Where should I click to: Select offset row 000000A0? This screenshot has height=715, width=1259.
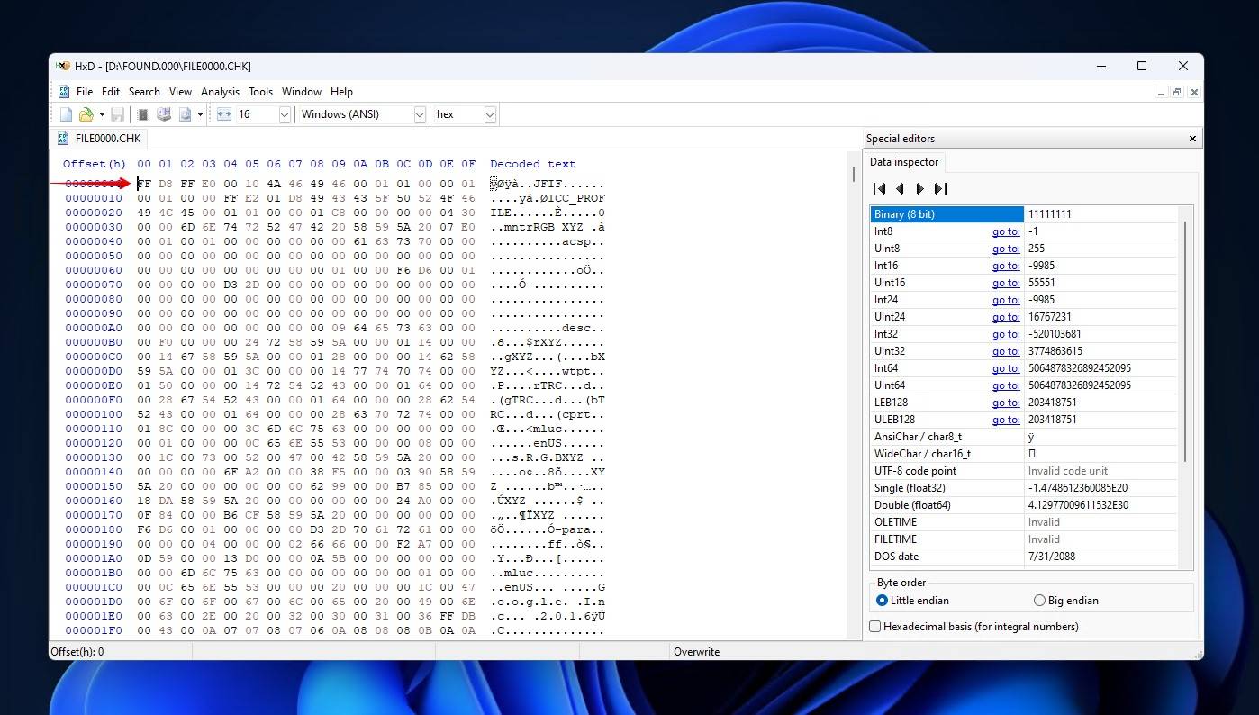pyautogui.click(x=94, y=328)
